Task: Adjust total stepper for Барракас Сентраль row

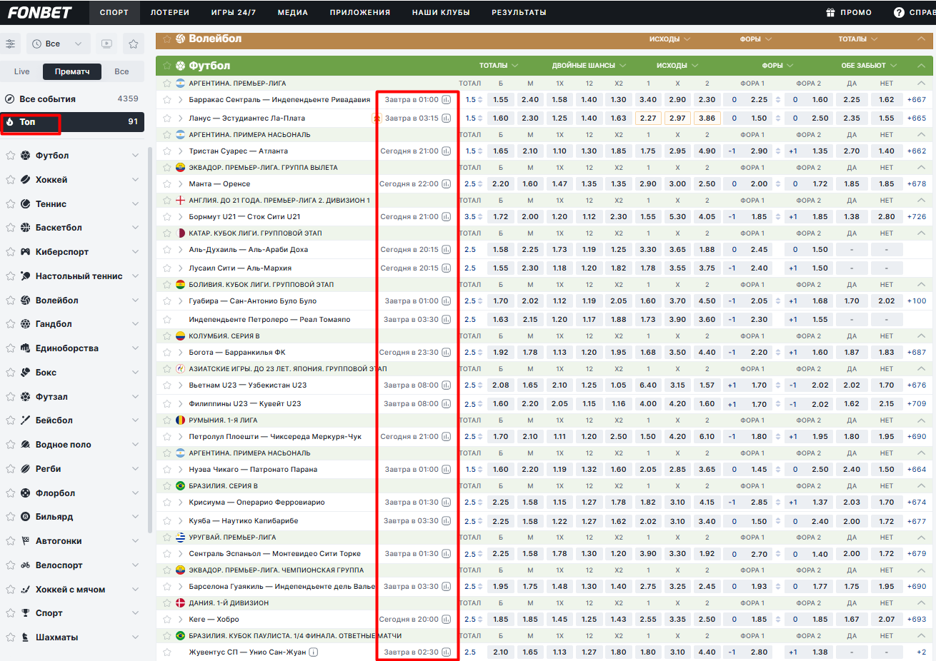Action: pyautogui.click(x=480, y=100)
